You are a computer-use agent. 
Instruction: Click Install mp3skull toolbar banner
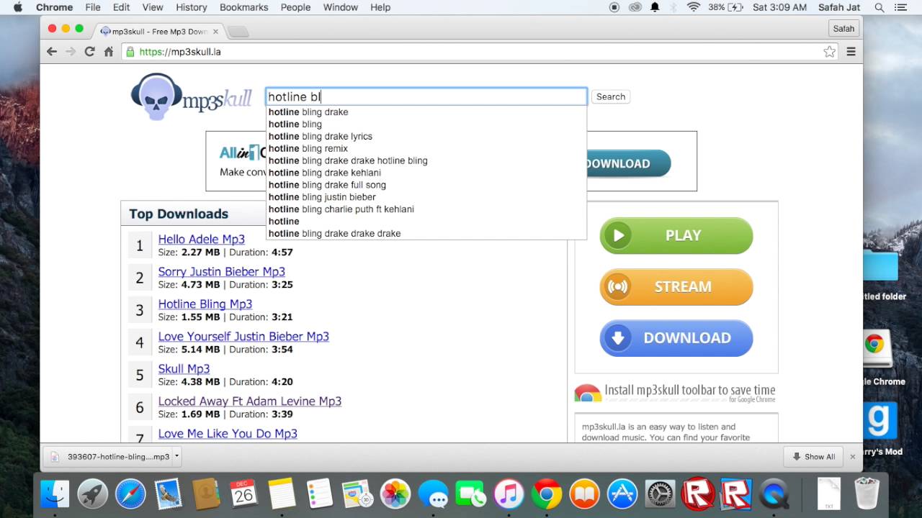click(x=675, y=392)
